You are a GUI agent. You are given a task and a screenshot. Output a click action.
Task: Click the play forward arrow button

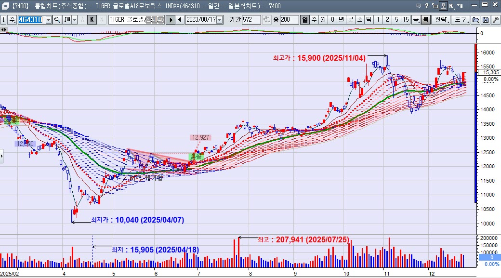(x=171, y=20)
